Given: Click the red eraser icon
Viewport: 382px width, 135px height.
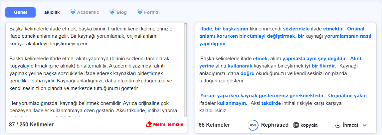Looking at the screenshot, I should coord(148,125).
